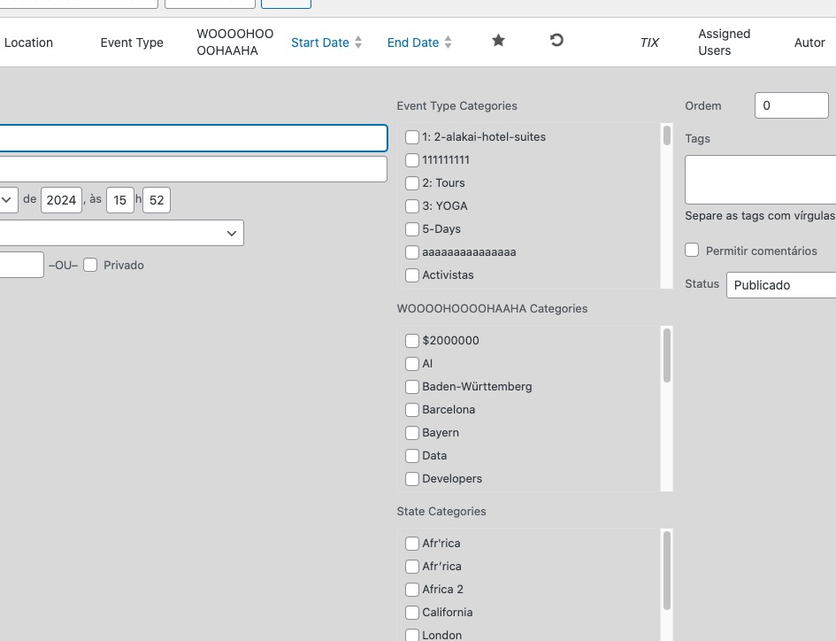Image resolution: width=836 pixels, height=641 pixels.
Task: Click the Assigned Users column header
Action: pyautogui.click(x=724, y=42)
